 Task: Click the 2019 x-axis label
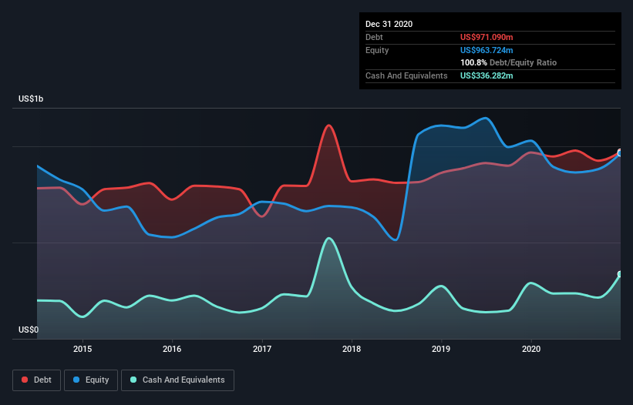tap(441, 349)
